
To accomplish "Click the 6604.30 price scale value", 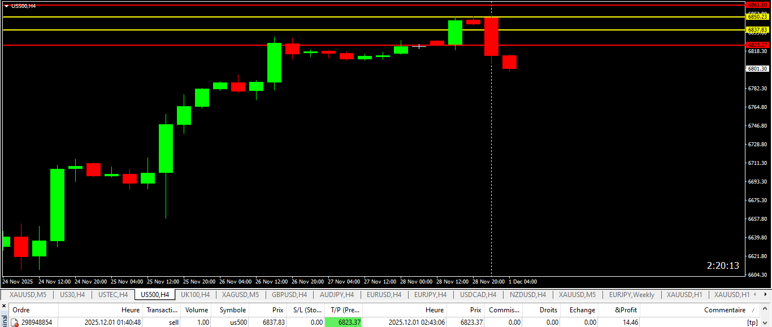I will point(758,275).
